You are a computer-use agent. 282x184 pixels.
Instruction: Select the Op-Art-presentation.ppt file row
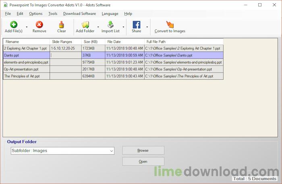click(x=113, y=69)
